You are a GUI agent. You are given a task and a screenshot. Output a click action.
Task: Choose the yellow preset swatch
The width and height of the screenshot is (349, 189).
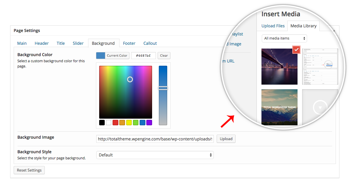tap(129, 123)
